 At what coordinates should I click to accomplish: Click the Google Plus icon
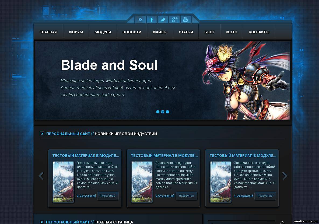(x=174, y=20)
